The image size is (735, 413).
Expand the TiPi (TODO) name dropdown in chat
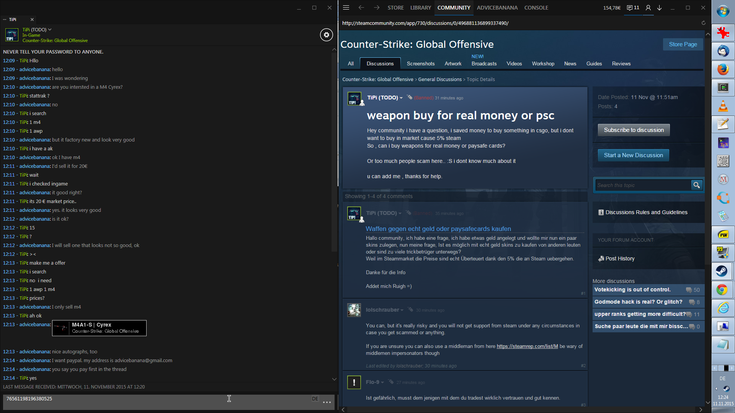[50, 29]
